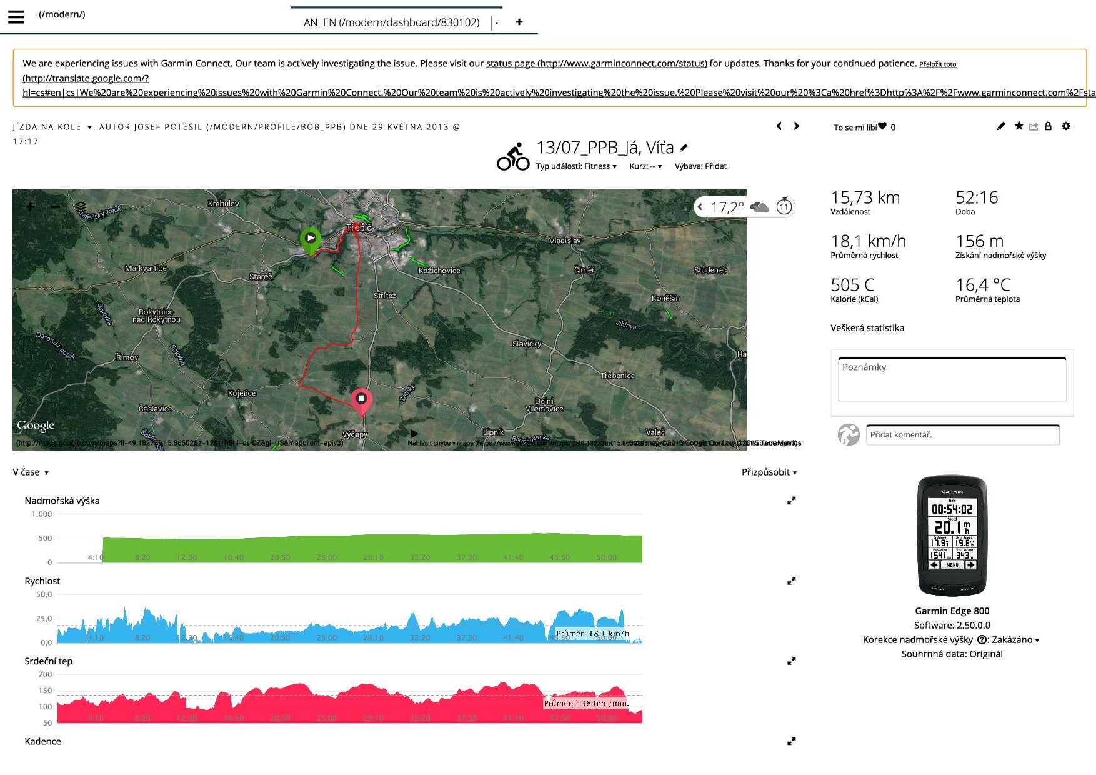This screenshot has width=1096, height=775.
Task: Open the Typ události Fitness dropdown
Action: coord(576,166)
